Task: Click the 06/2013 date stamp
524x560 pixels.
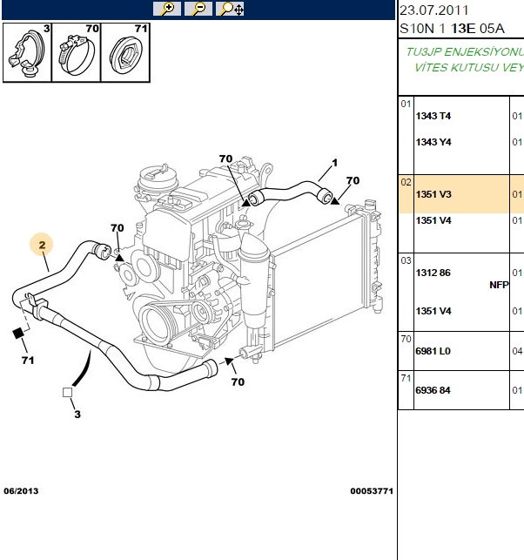Action: click(x=21, y=491)
